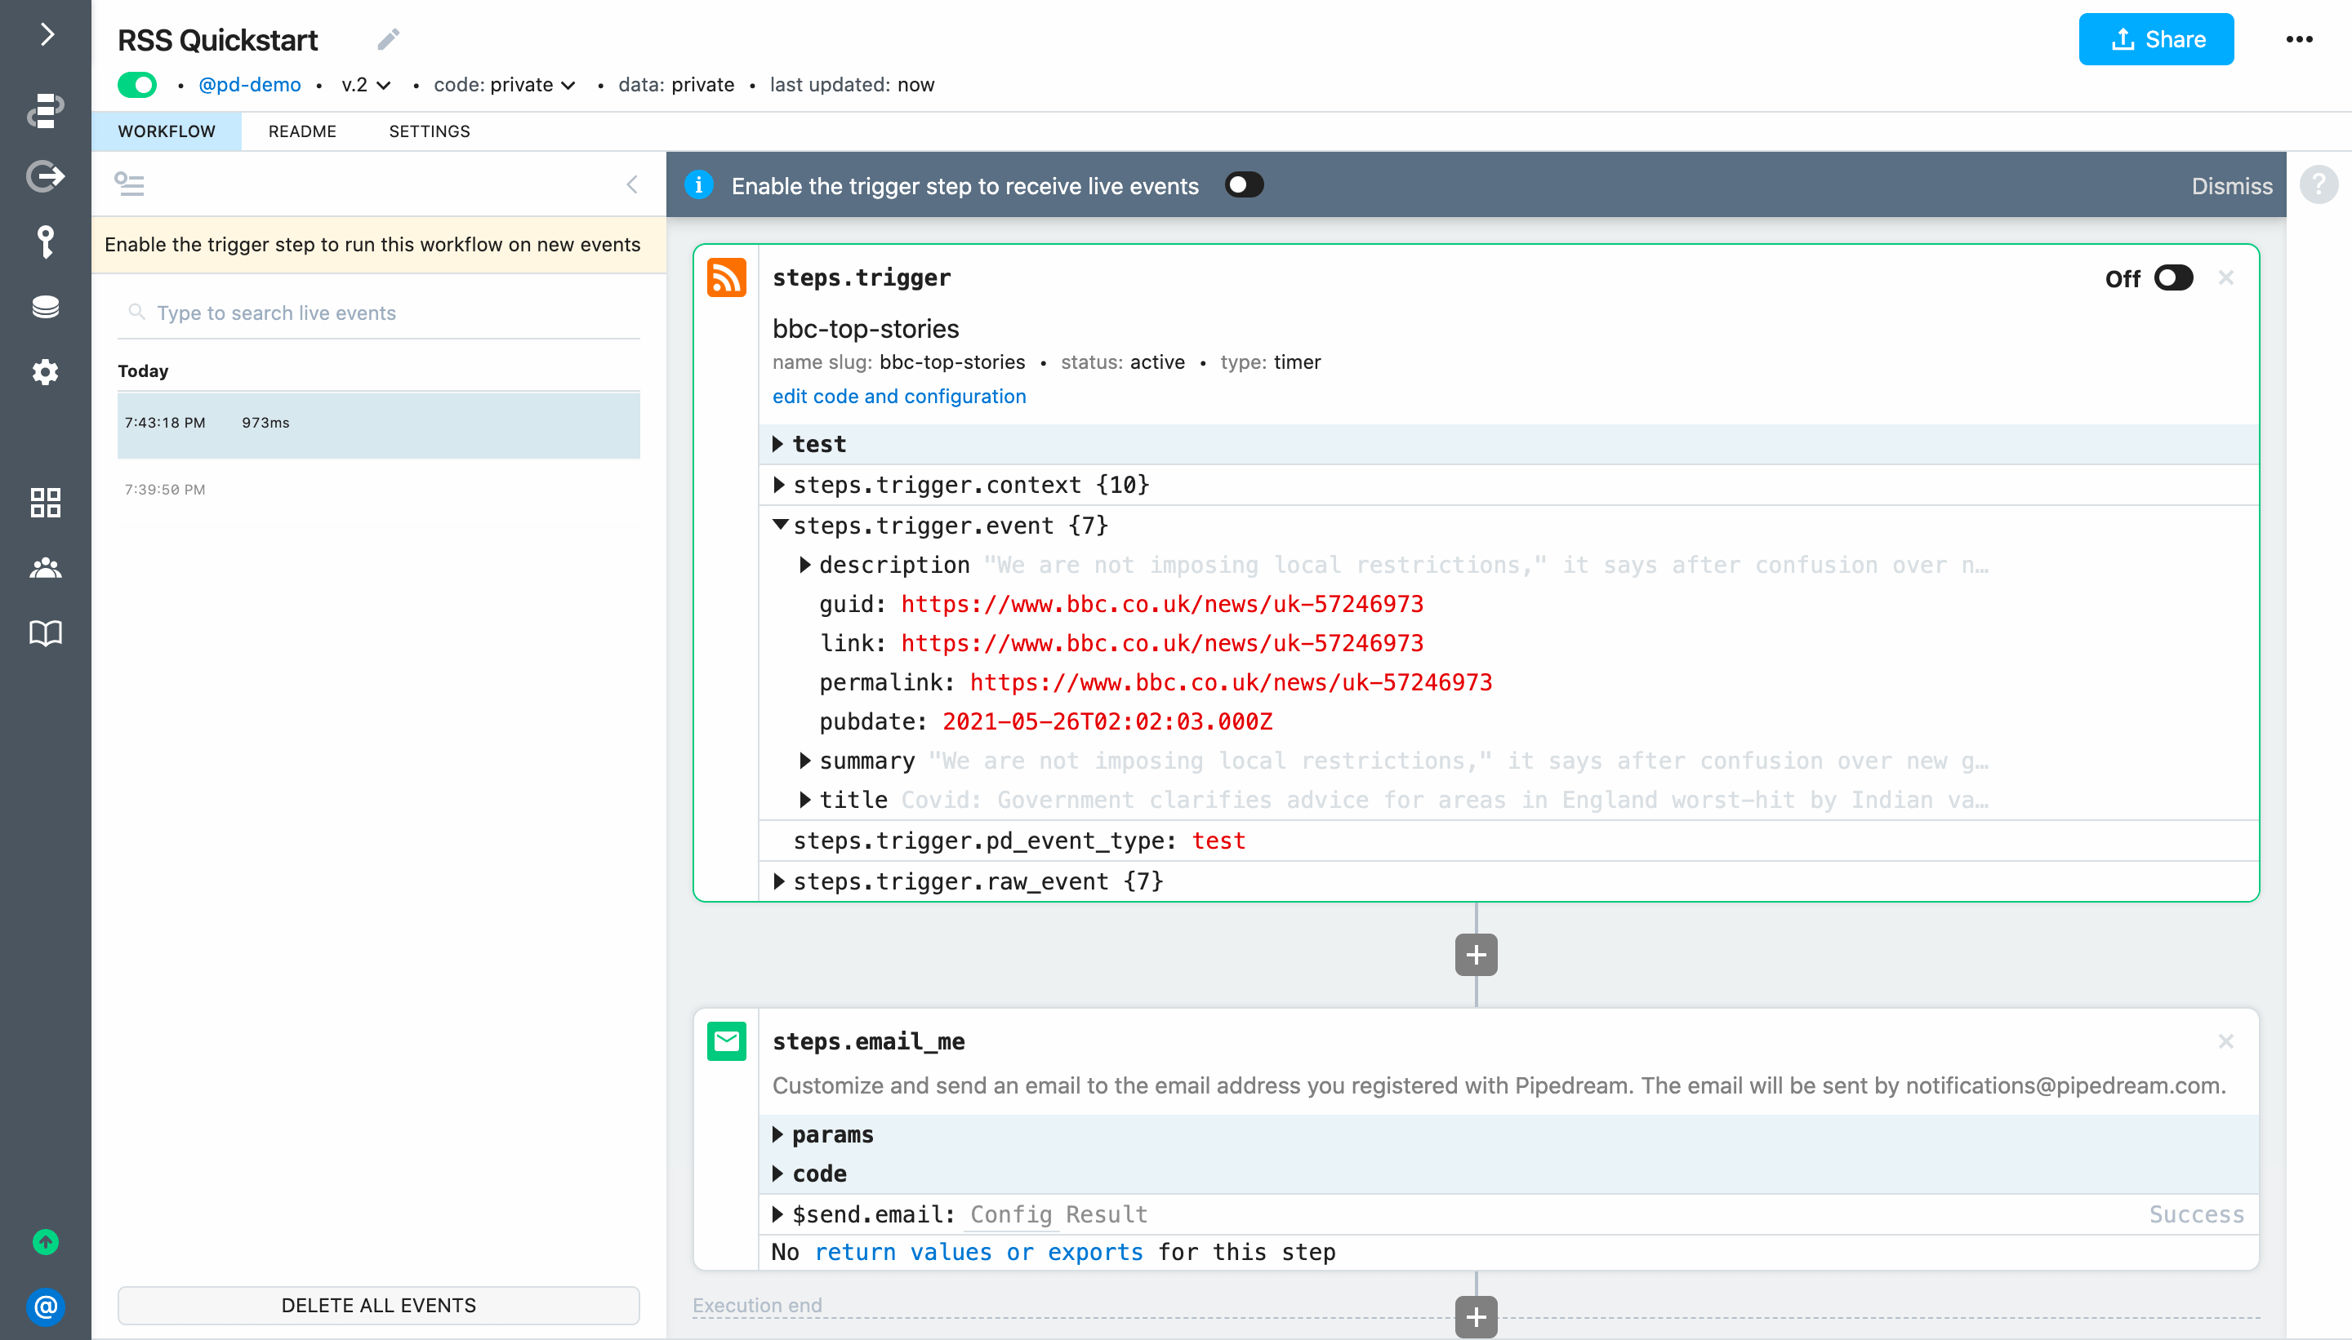Turn on the steps.trigger Off switch
Image resolution: width=2352 pixels, height=1340 pixels.
(x=2173, y=278)
